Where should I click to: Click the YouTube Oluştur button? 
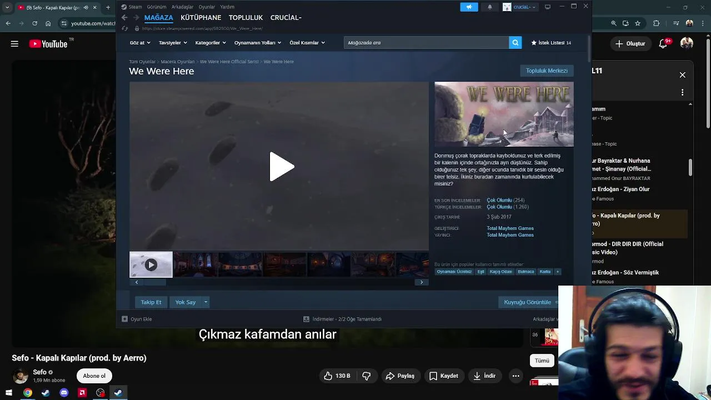coord(630,43)
